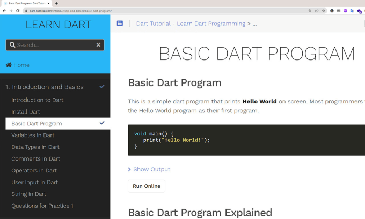Image resolution: width=365 pixels, height=219 pixels.
Task: Select the highlighted Basic Dart Program item
Action: [x=58, y=124]
